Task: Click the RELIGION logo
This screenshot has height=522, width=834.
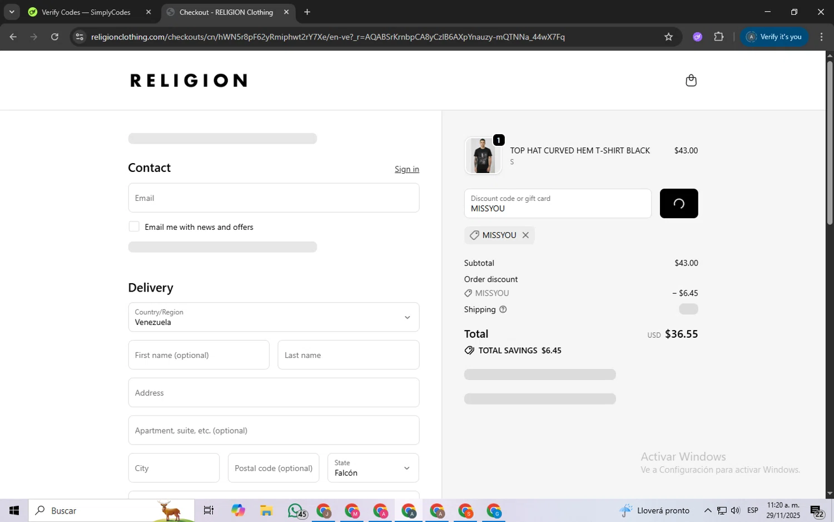Action: click(188, 81)
